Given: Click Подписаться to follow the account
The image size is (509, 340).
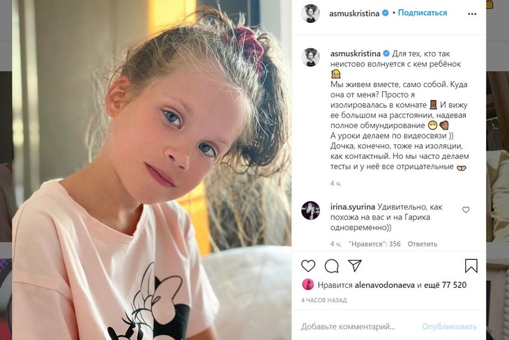Looking at the screenshot, I should point(423,13).
